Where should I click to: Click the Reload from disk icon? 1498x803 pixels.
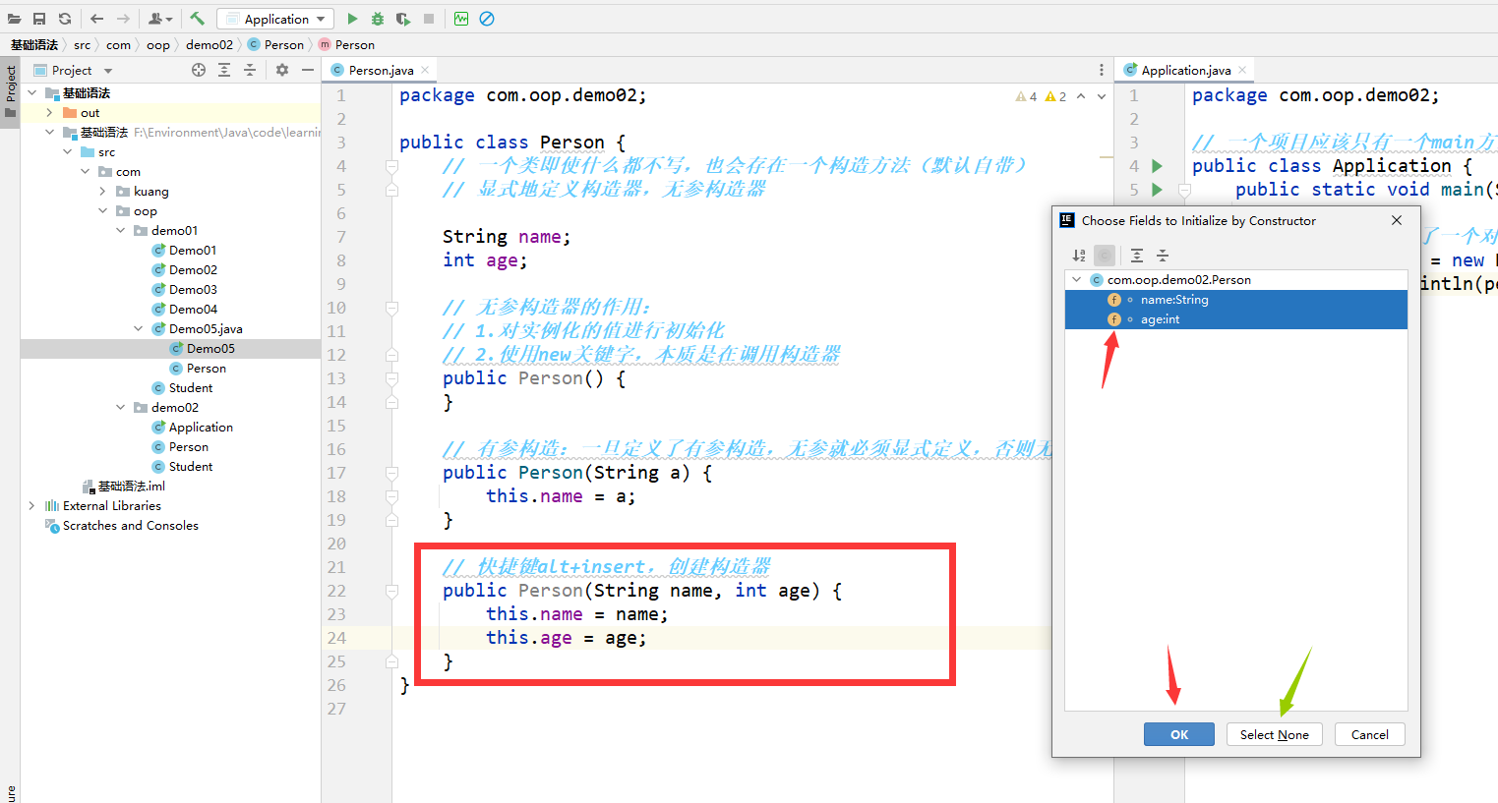[65, 19]
